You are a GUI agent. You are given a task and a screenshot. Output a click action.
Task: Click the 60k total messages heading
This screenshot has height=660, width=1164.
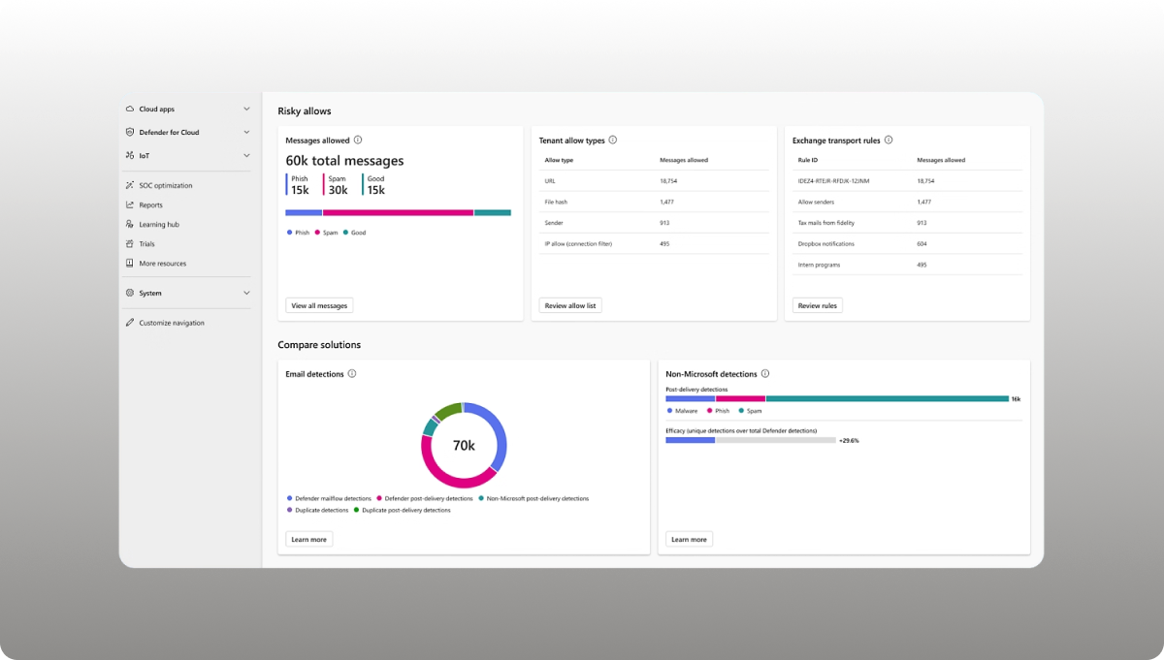tap(344, 161)
